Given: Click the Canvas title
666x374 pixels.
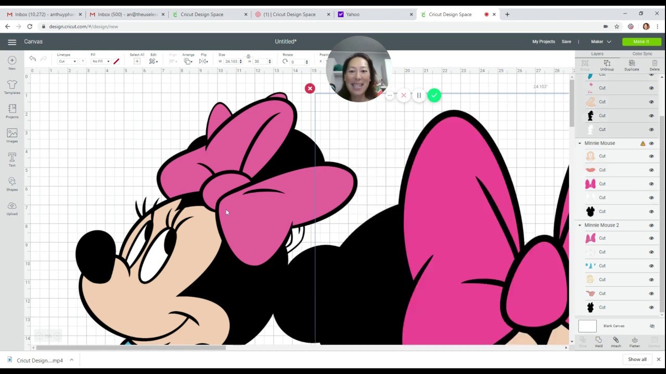Looking at the screenshot, I should (x=33, y=42).
